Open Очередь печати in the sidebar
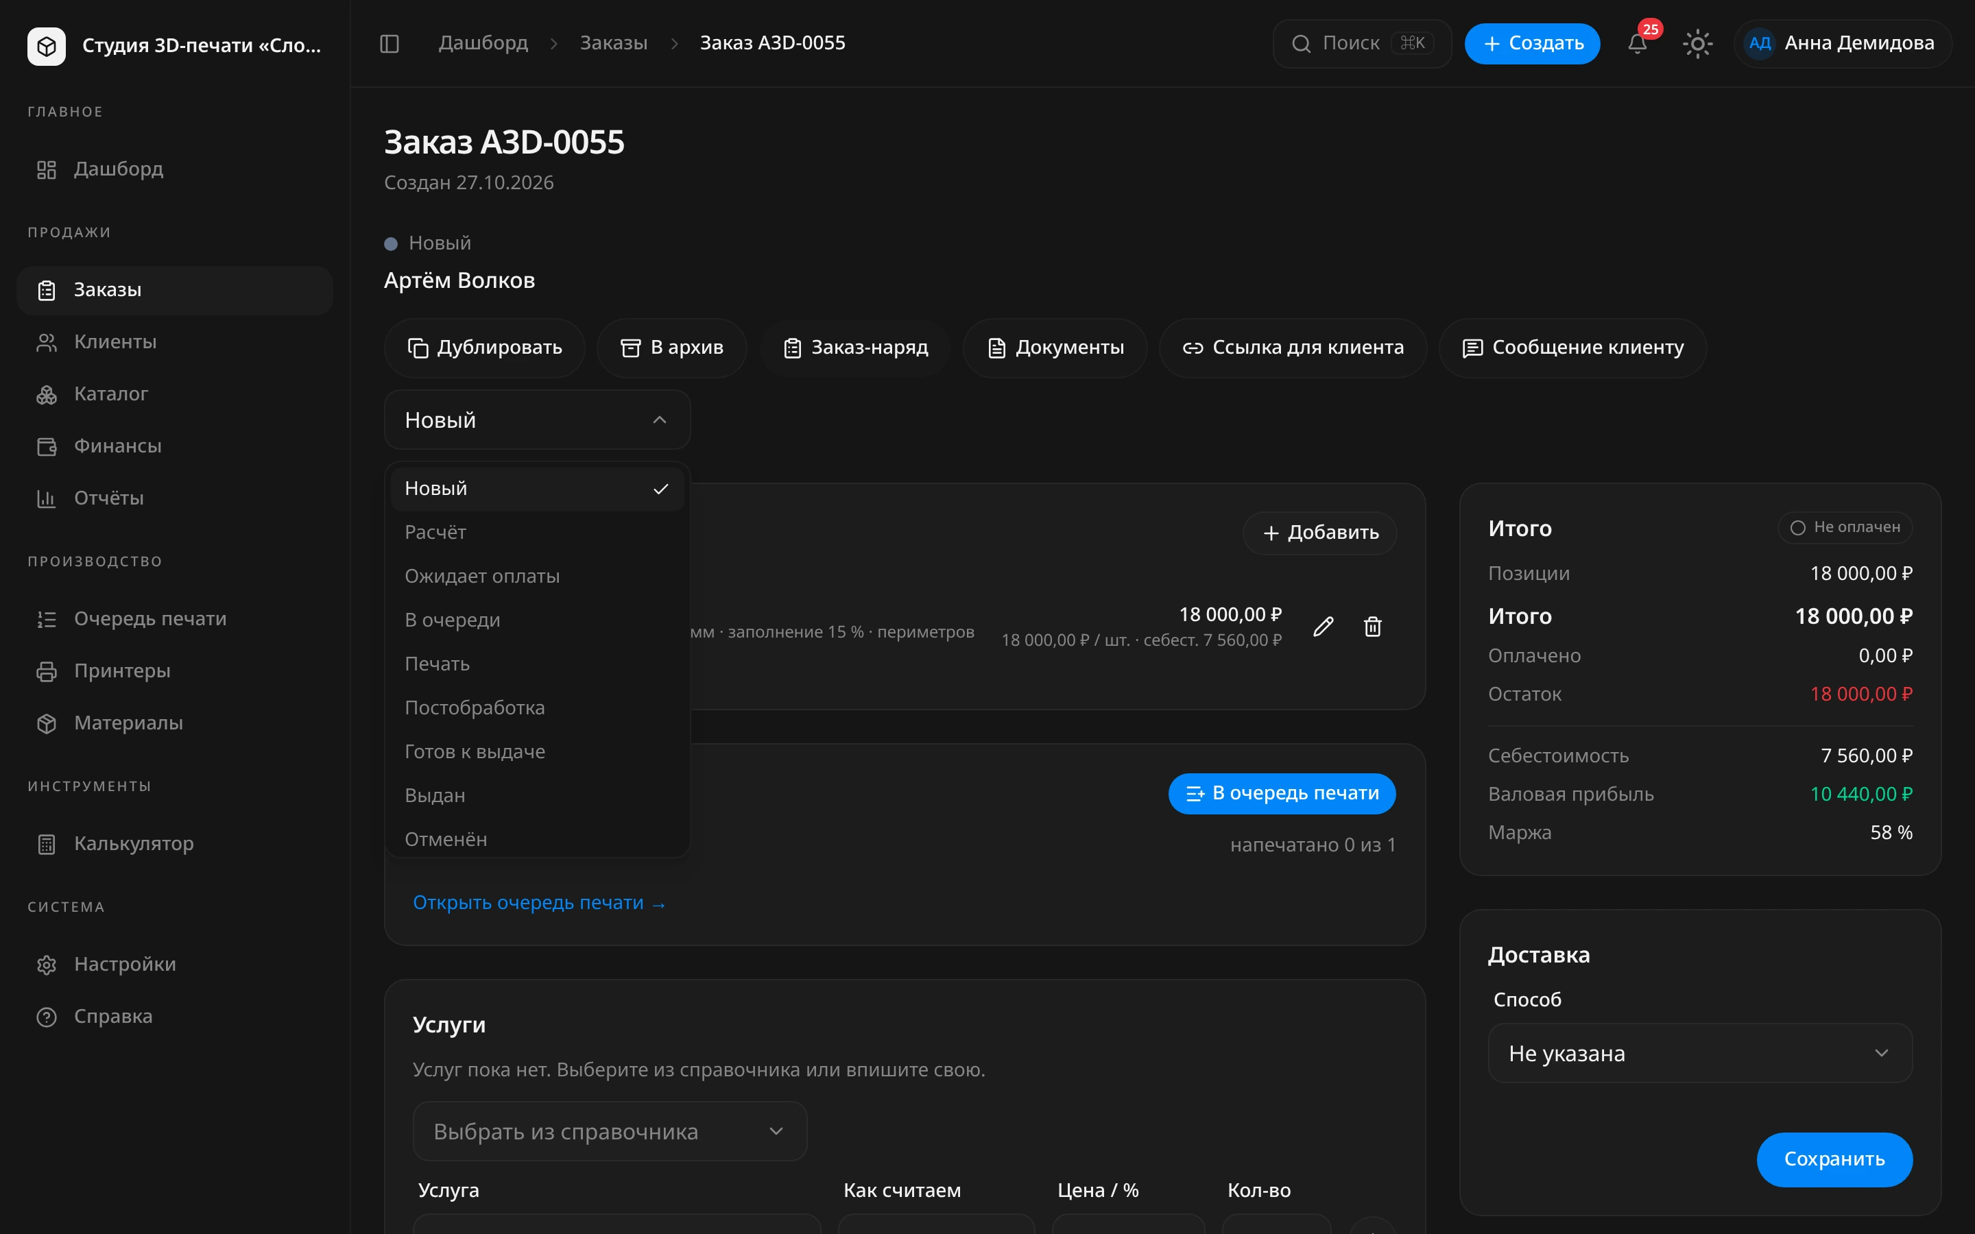This screenshot has width=1975, height=1234. click(175, 618)
